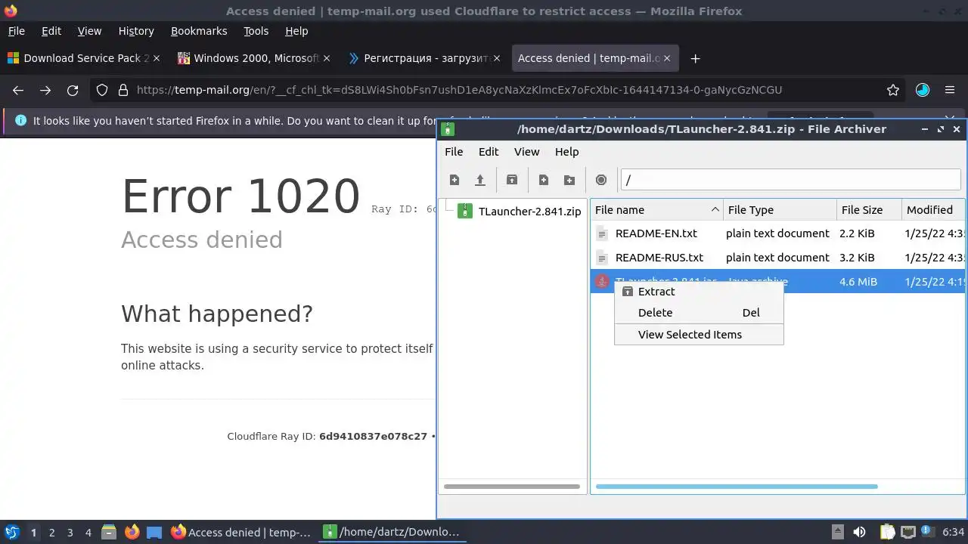Click Firefox quick launch icon in taskbar
Image resolution: width=968 pixels, height=544 pixels.
132,532
